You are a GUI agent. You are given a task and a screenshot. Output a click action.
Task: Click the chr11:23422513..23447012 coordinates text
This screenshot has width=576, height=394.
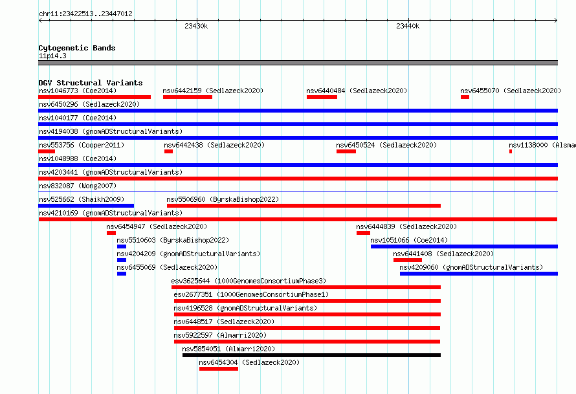pos(85,14)
